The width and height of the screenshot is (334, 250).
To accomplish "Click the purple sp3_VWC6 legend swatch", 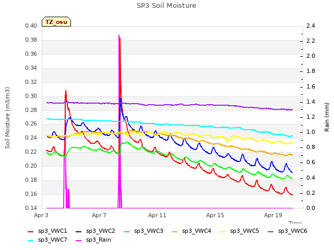I will tap(270, 231).
